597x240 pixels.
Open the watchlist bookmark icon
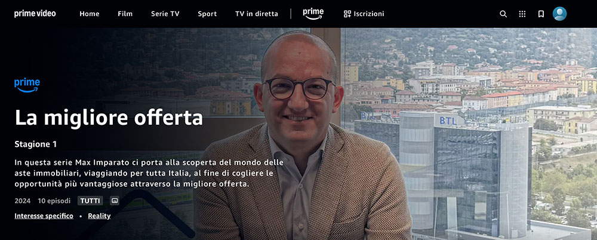pyautogui.click(x=541, y=14)
